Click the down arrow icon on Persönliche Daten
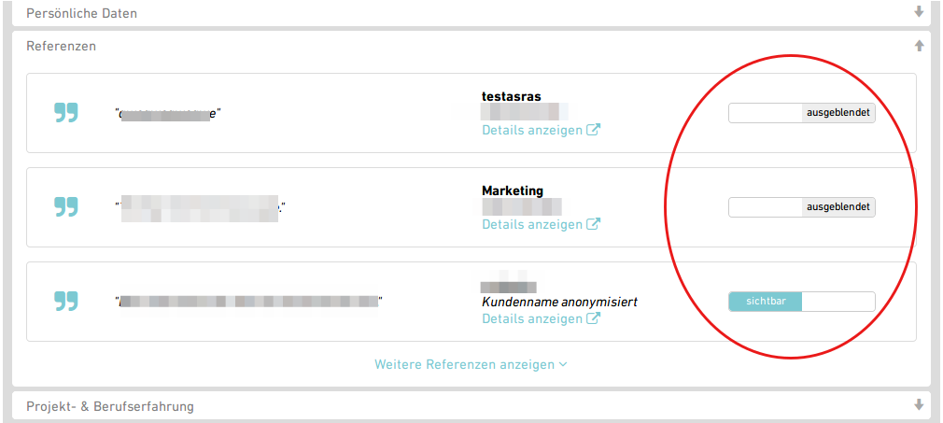The height and width of the screenshot is (423, 943). (919, 13)
